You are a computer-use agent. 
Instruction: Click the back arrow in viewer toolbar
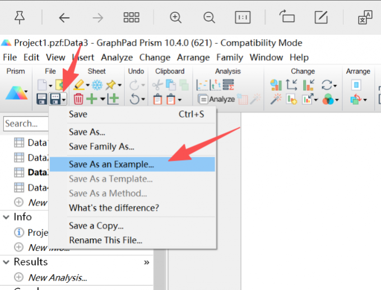(64, 17)
